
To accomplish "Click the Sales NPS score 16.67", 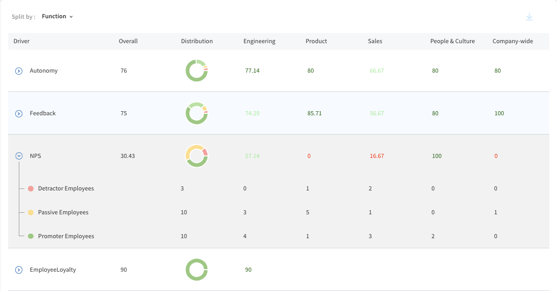I will pyautogui.click(x=377, y=156).
